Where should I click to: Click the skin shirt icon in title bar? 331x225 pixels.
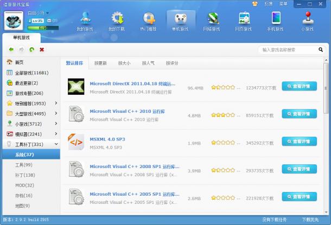255,4
